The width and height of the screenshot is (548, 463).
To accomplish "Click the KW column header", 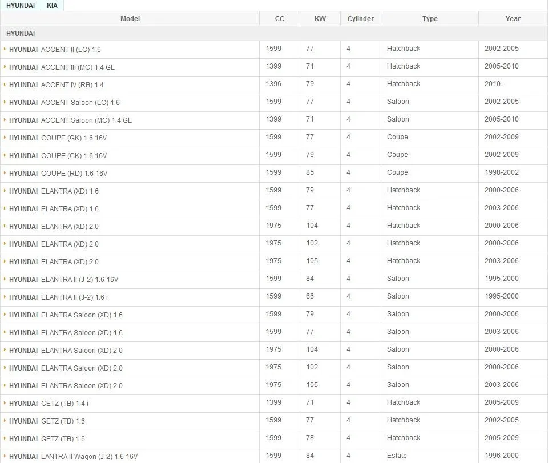I will (x=320, y=19).
